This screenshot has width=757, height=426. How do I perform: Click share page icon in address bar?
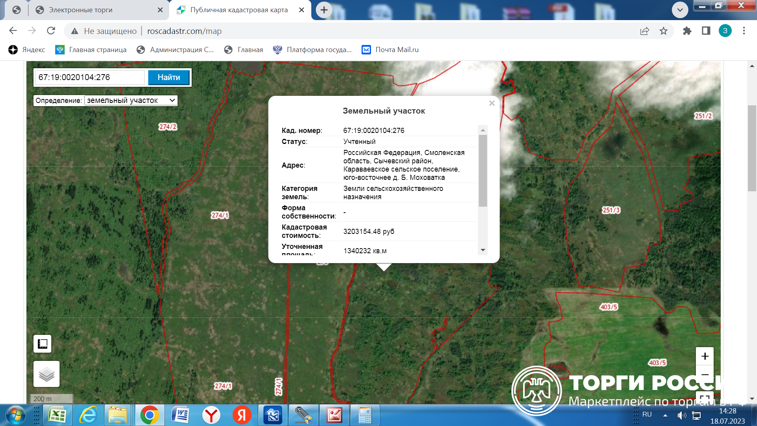[x=645, y=31]
